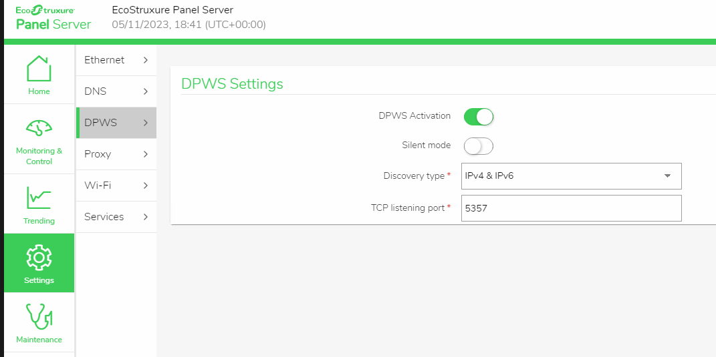This screenshot has width=716, height=357.
Task: Open the Wi-Fi settings submenu
Action: (x=116, y=186)
